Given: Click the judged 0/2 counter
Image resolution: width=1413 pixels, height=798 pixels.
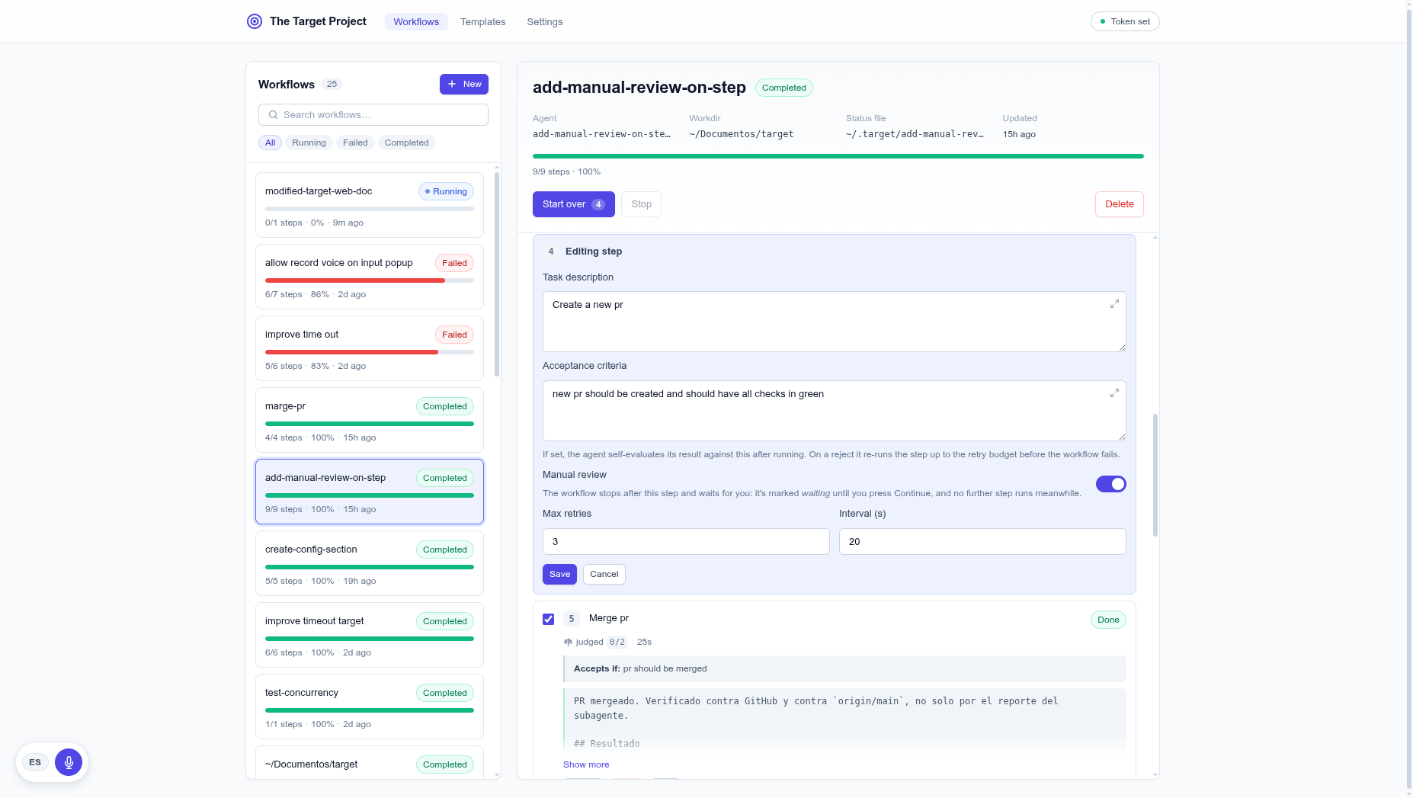Looking at the screenshot, I should (x=617, y=642).
